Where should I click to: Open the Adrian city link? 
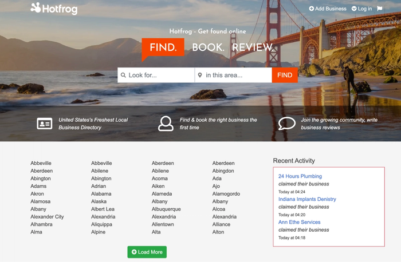(99, 186)
